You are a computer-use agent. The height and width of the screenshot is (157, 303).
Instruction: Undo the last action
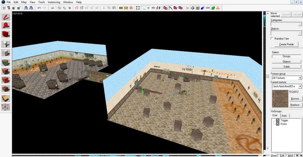(x=39, y=8)
